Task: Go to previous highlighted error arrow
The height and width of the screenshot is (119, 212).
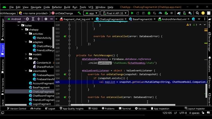Action: click(200, 25)
